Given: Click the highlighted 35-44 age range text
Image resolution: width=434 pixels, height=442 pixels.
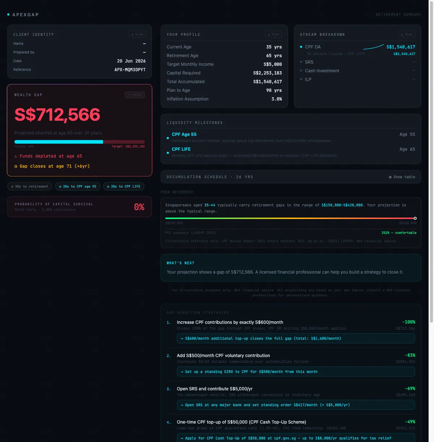Looking at the screenshot, I should [x=210, y=205].
